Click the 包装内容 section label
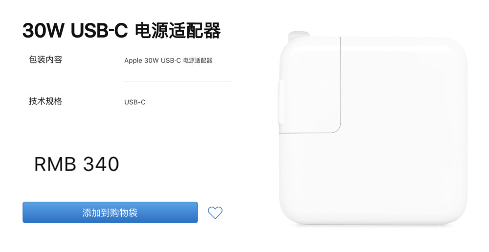Screen dimensions: 489x252 click(x=45, y=59)
